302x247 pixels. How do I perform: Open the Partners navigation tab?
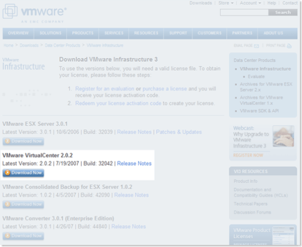pos(242,33)
